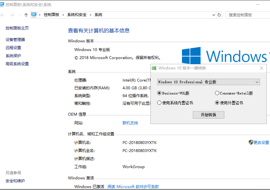Go up one level with up arrow
The height and width of the screenshot is (190, 270).
(26, 15)
